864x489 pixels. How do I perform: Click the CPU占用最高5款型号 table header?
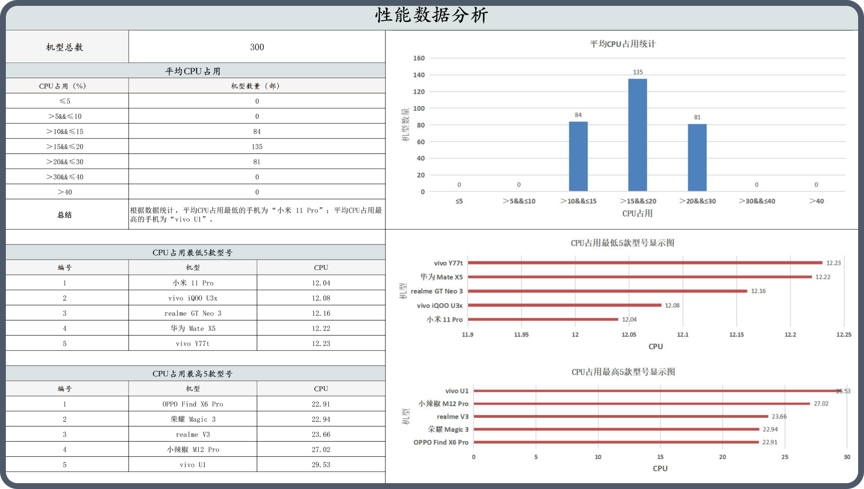coord(193,374)
